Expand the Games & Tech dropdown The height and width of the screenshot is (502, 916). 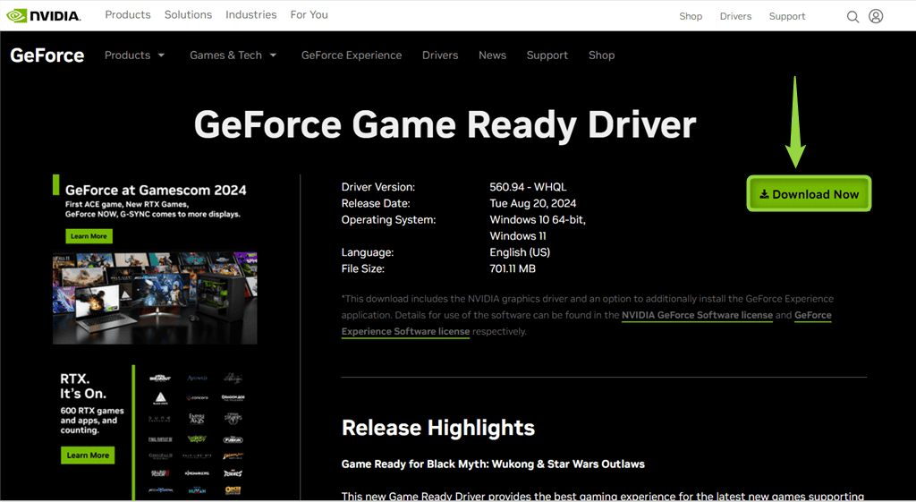[233, 55]
